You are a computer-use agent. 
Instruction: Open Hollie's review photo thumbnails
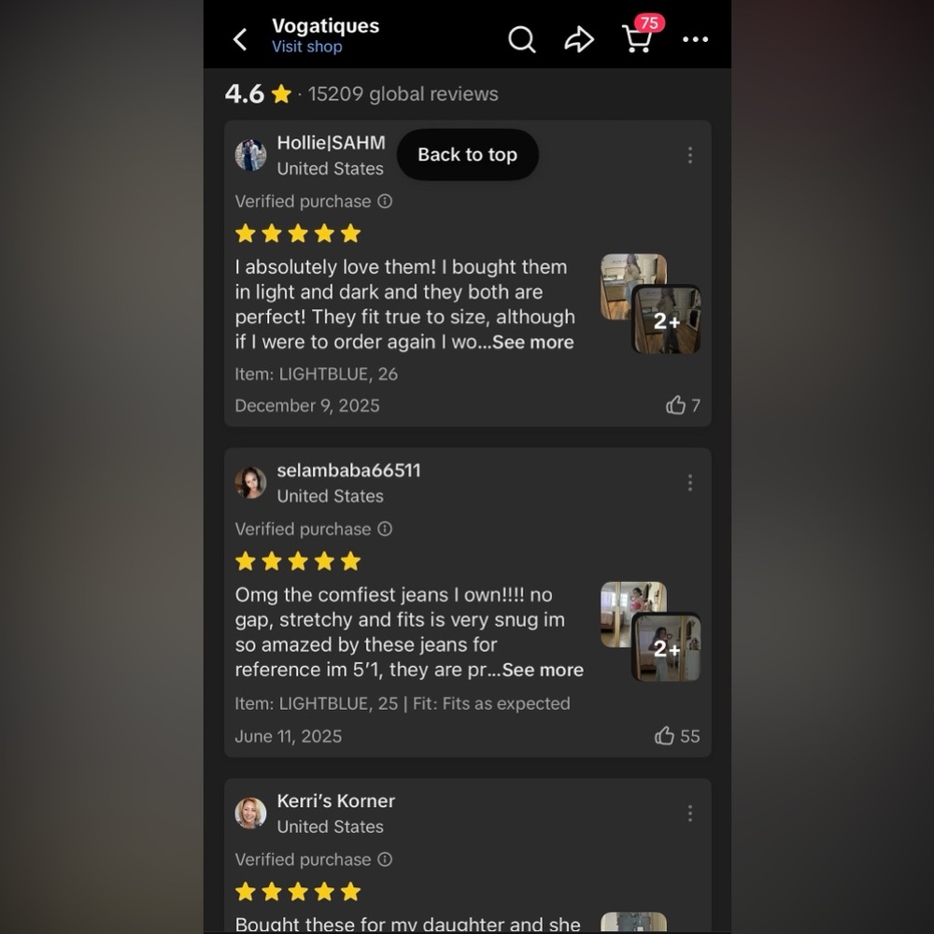pyautogui.click(x=650, y=304)
